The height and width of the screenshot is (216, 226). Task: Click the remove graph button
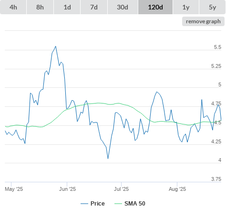pos(203,21)
